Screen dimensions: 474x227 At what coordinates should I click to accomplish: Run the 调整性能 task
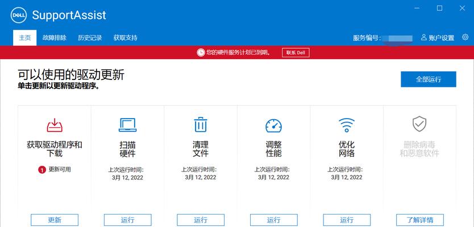(x=274, y=220)
